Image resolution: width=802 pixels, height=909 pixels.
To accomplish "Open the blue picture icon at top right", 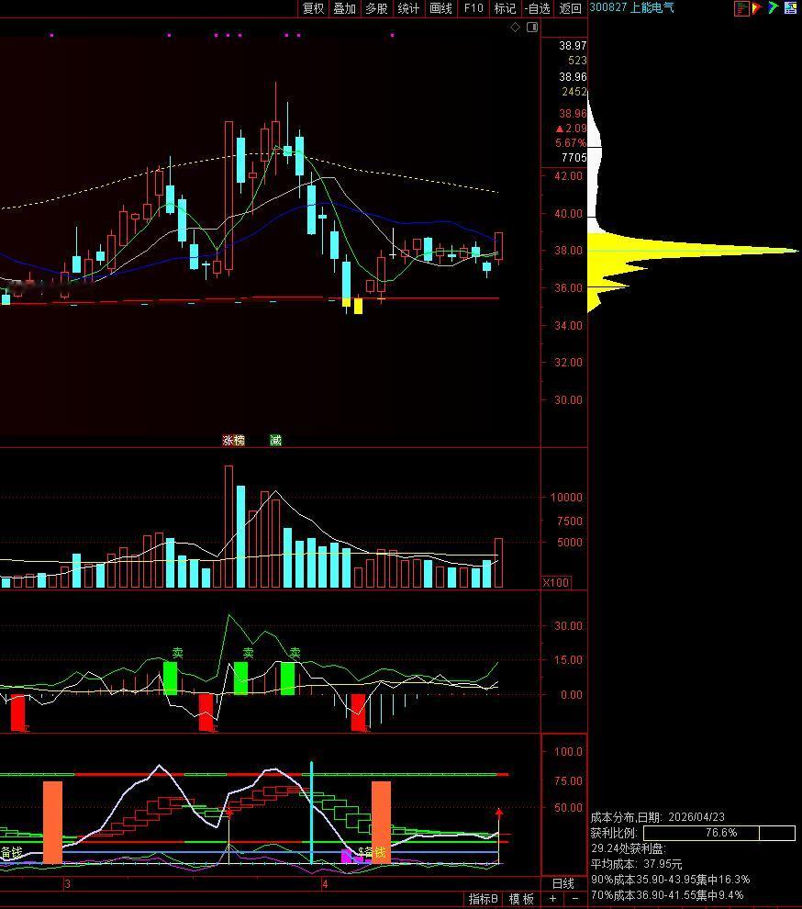I will click(x=790, y=8).
